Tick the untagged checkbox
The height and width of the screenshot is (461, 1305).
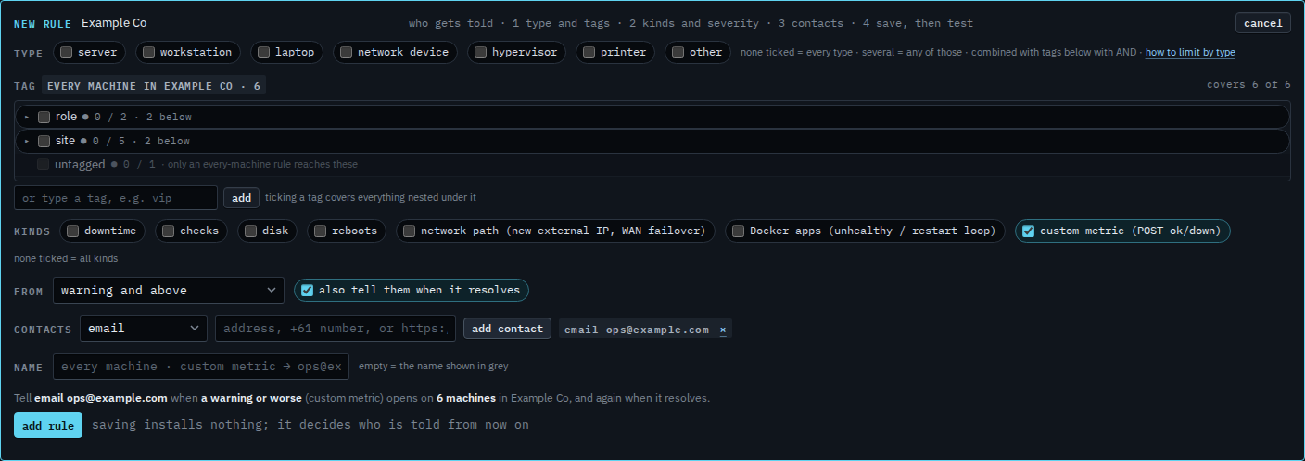(x=44, y=165)
